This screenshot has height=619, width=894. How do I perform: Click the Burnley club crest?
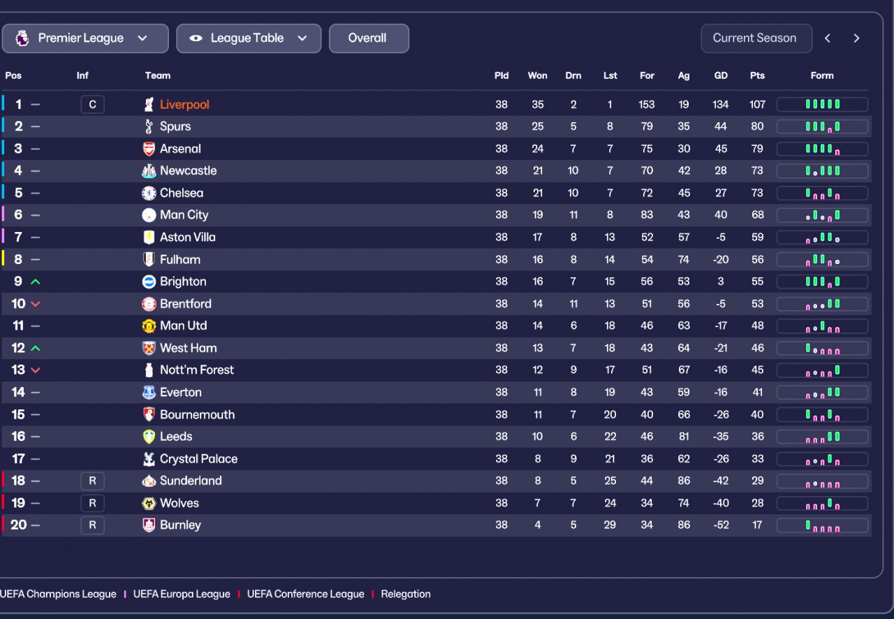[x=149, y=525]
